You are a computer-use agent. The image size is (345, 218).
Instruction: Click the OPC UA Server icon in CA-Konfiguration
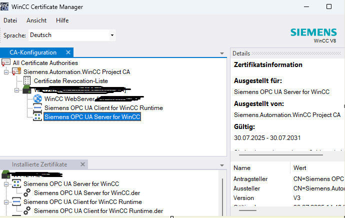37,117
